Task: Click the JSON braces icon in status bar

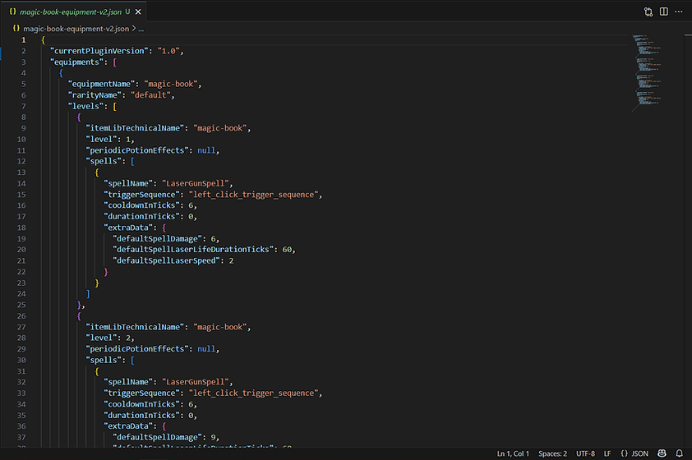Action: coord(625,453)
